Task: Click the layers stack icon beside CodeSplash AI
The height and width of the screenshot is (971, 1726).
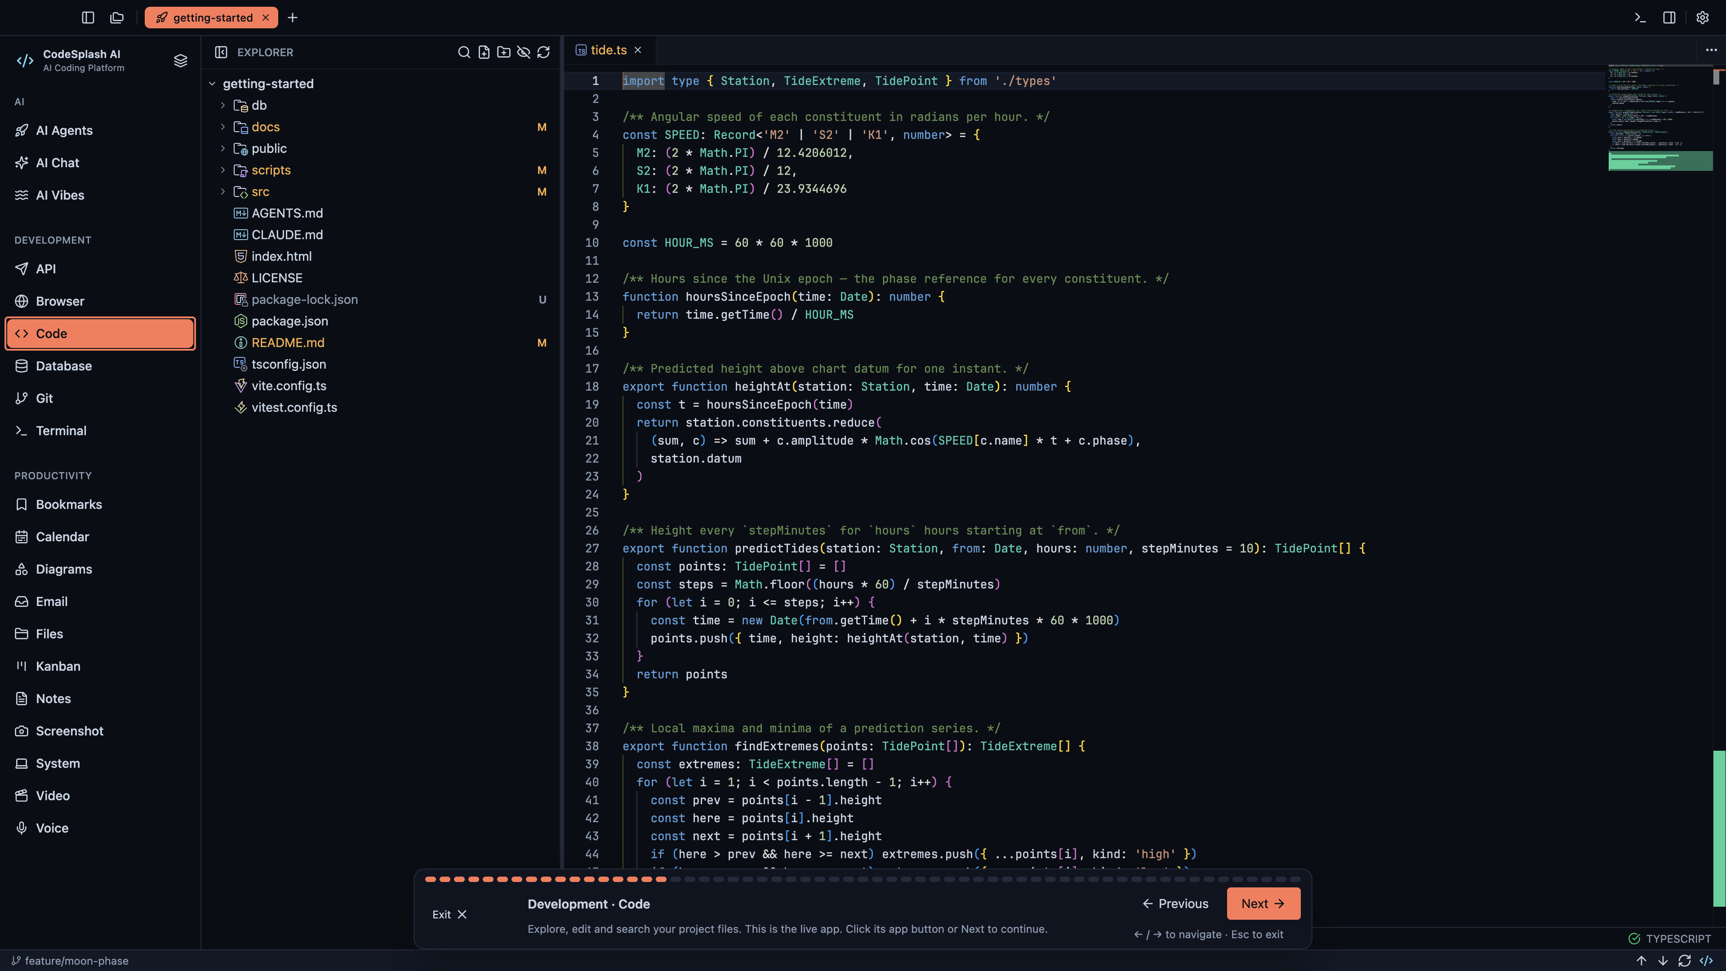Action: pos(180,60)
